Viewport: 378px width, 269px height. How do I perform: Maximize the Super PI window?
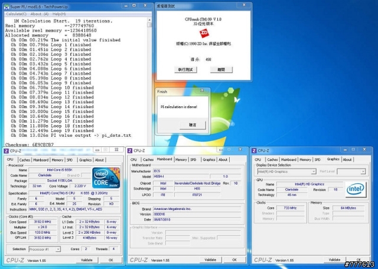(x=134, y=5)
